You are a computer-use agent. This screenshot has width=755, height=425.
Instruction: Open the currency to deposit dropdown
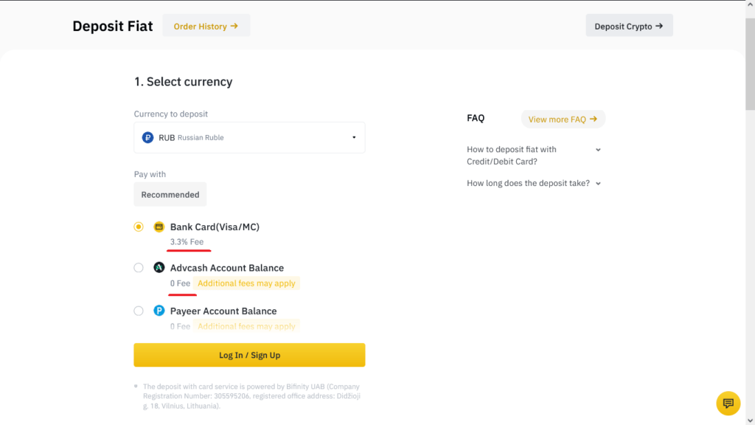click(x=249, y=137)
